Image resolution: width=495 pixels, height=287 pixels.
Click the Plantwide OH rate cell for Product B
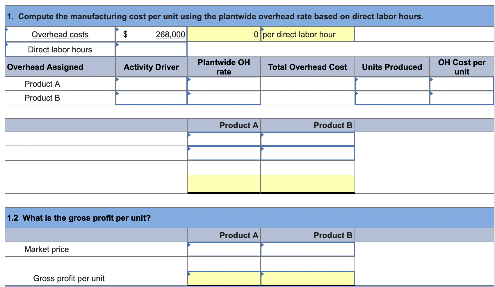tap(224, 98)
